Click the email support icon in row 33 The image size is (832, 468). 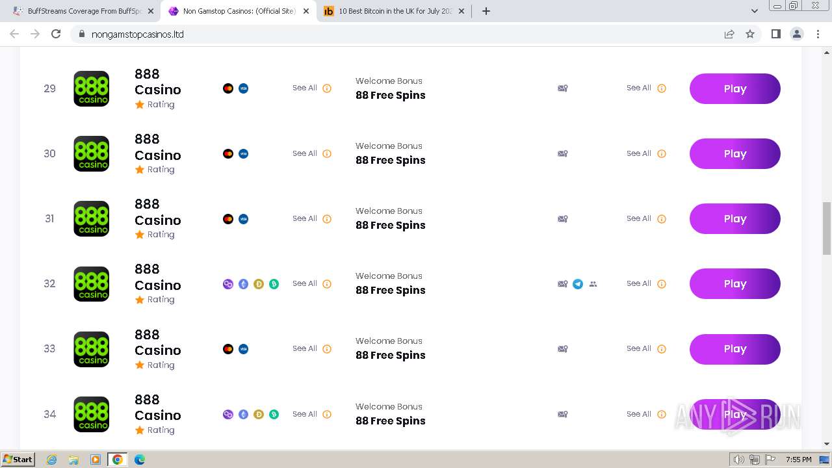pyautogui.click(x=563, y=349)
